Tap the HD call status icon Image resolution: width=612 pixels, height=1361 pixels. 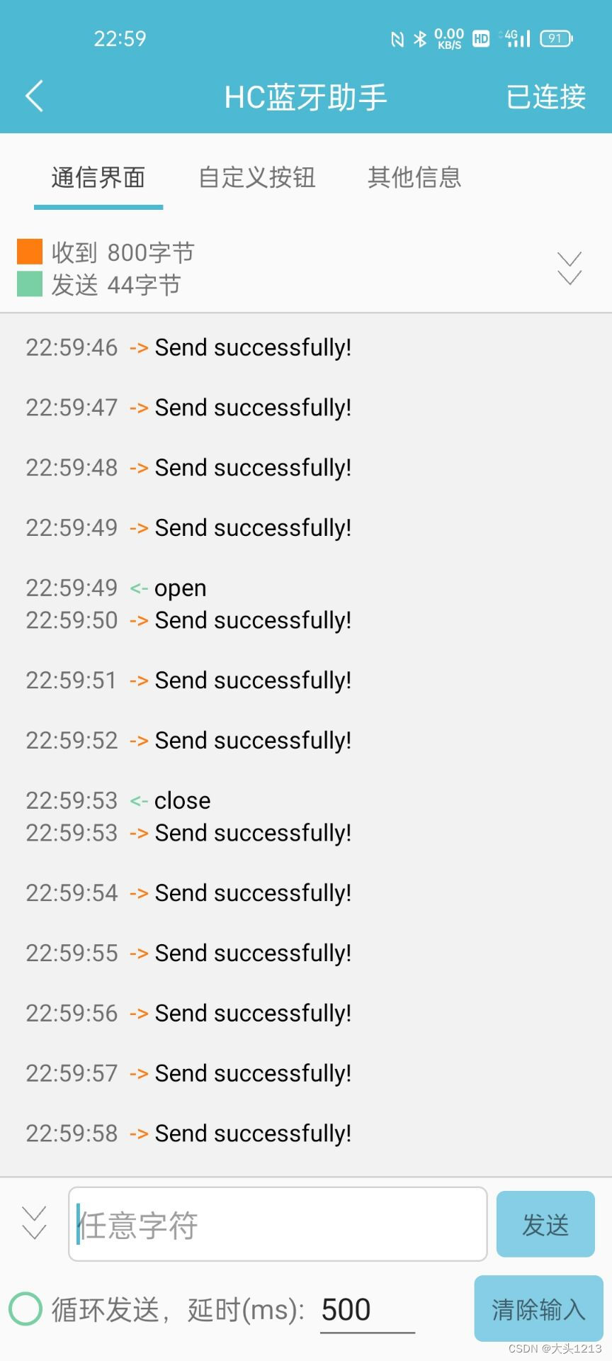(481, 39)
